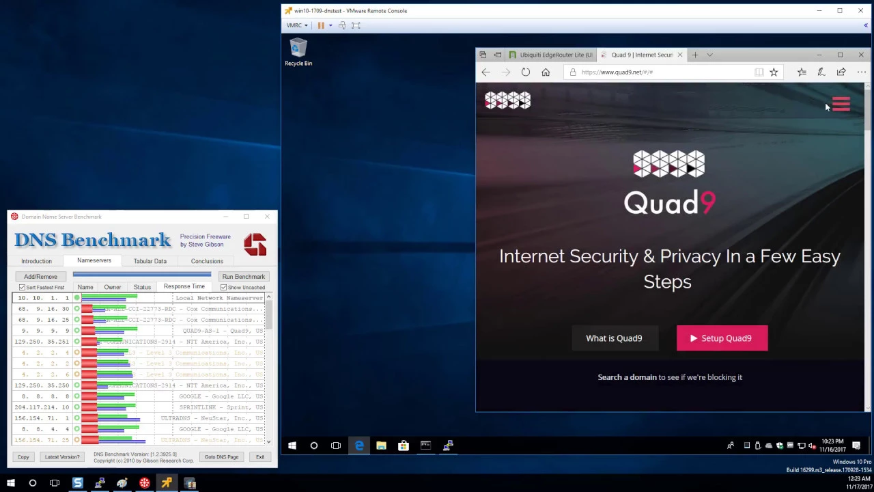Image resolution: width=874 pixels, height=492 pixels.
Task: Open the Edge tab preview chevron
Action: (710, 55)
